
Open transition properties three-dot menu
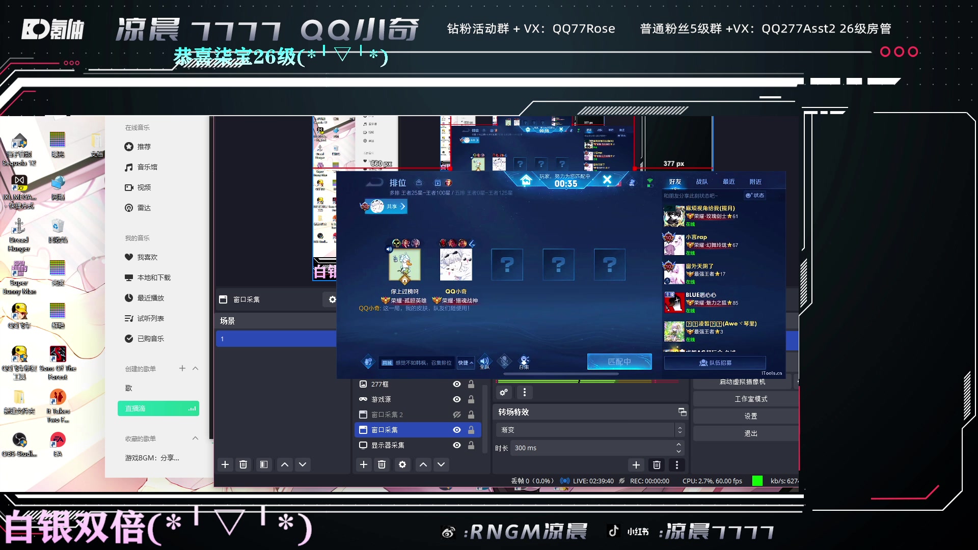[x=676, y=464]
